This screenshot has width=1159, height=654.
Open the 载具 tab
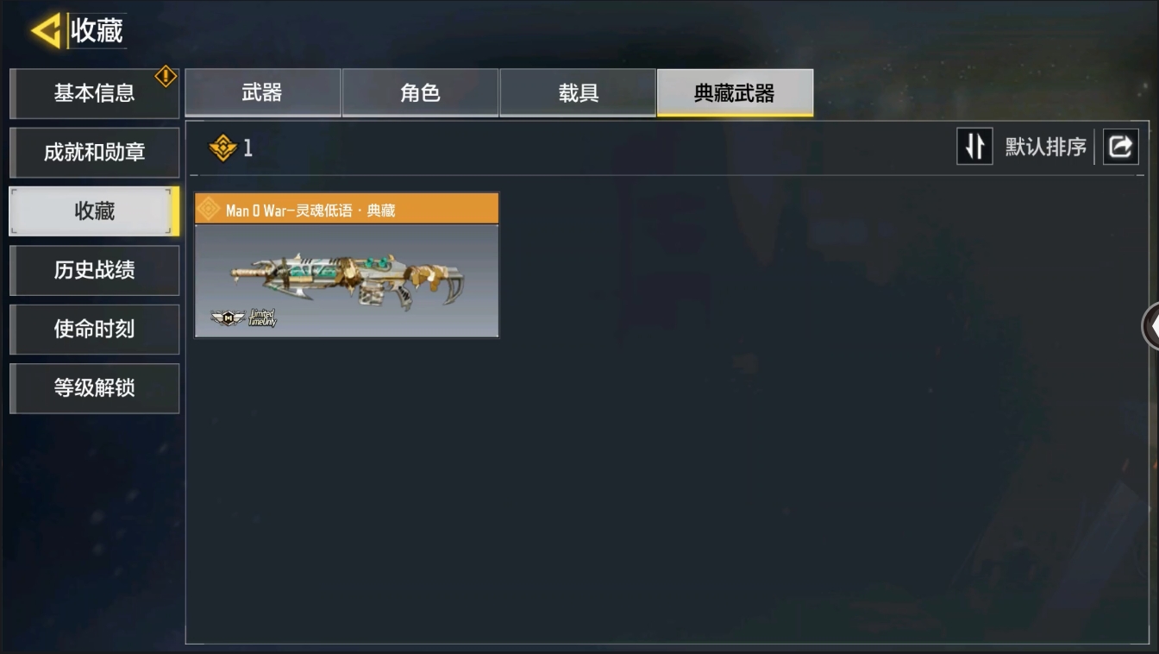[578, 92]
